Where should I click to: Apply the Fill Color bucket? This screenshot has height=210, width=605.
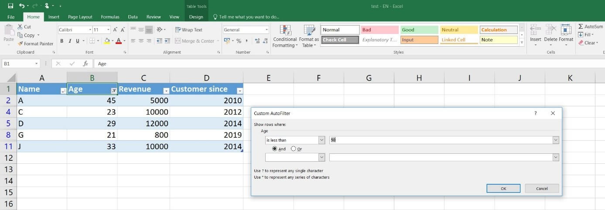pos(106,41)
